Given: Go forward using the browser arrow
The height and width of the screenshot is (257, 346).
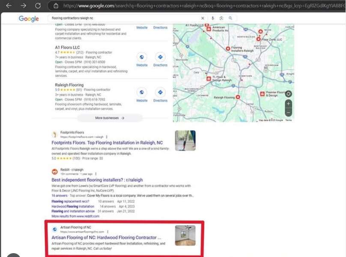Looking at the screenshot, I should 24,6.
